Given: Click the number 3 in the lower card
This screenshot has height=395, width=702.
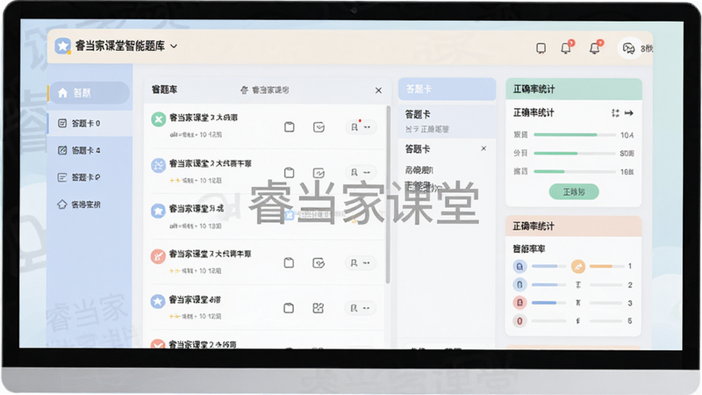Looking at the screenshot, I should (630, 303).
